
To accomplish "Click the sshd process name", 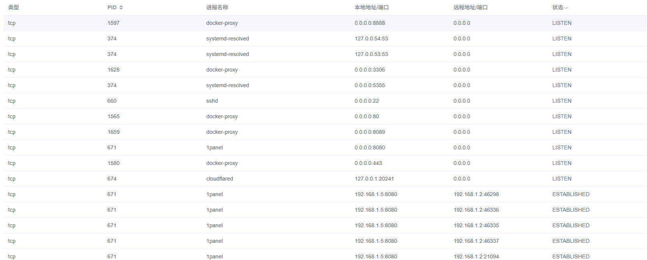I will tap(212, 101).
